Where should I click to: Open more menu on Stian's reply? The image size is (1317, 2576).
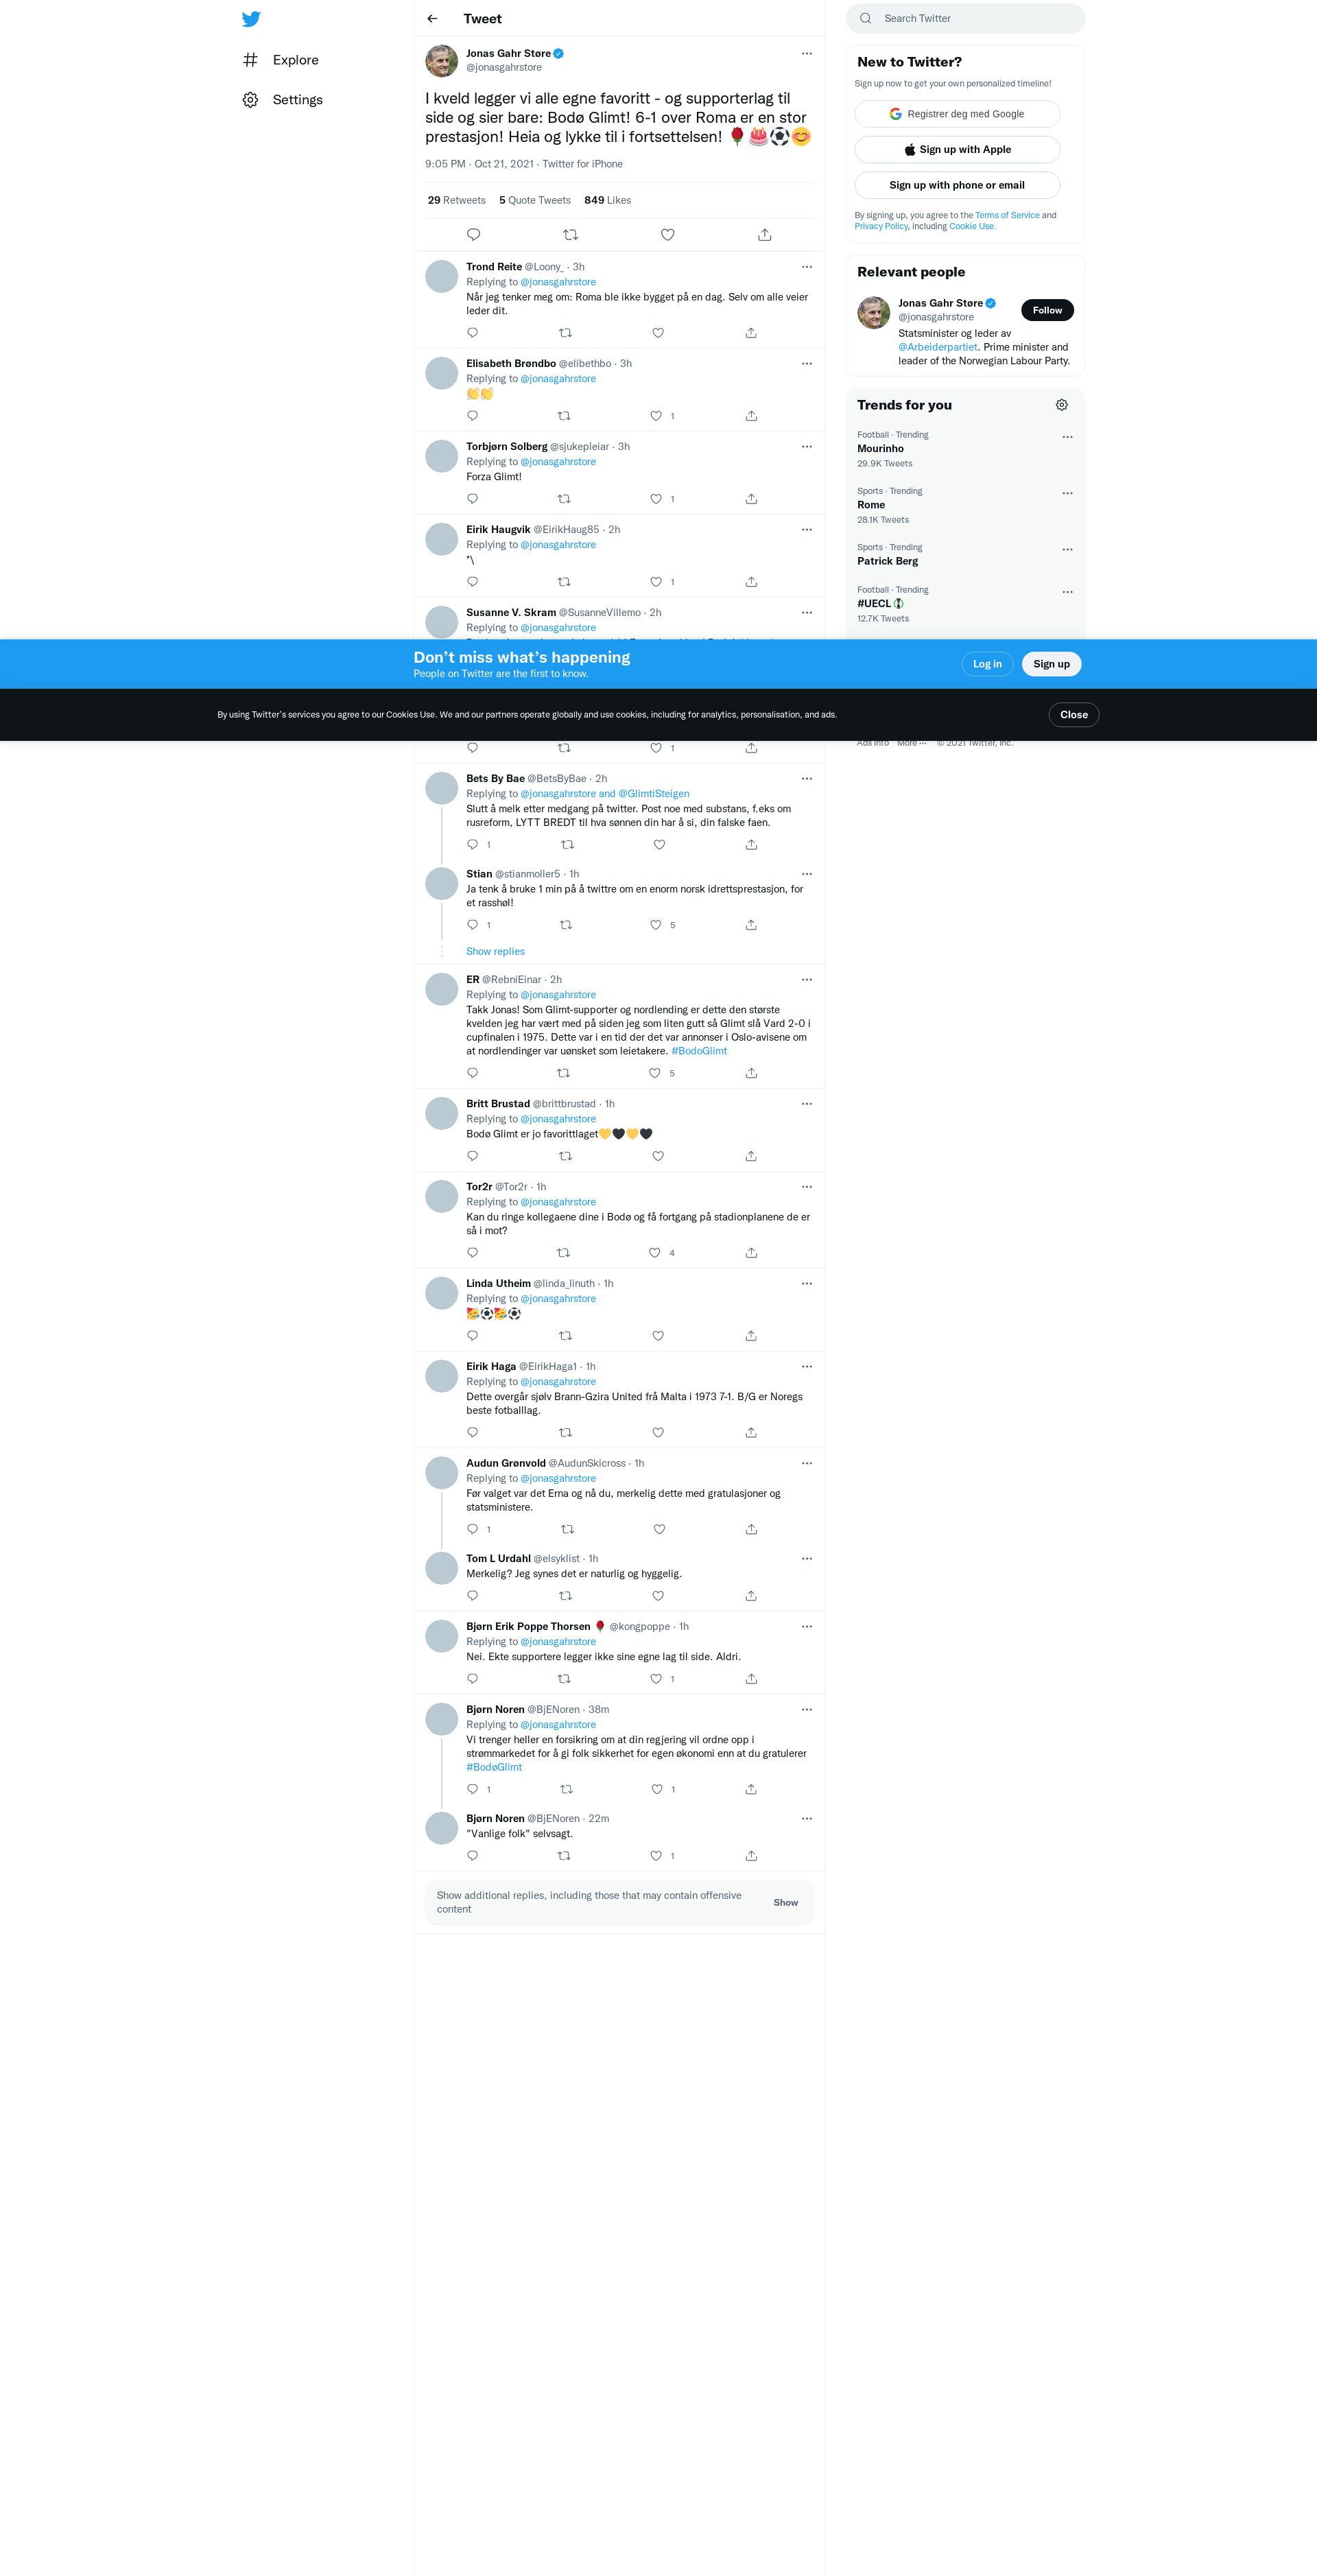click(807, 874)
